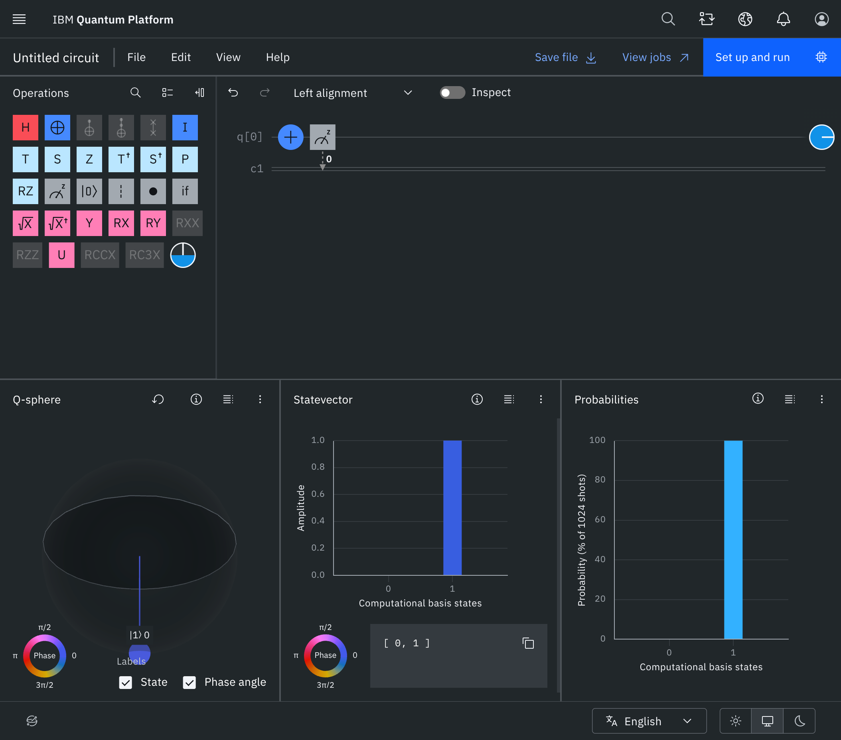Open the Edit menu
841x740 pixels.
coord(181,57)
